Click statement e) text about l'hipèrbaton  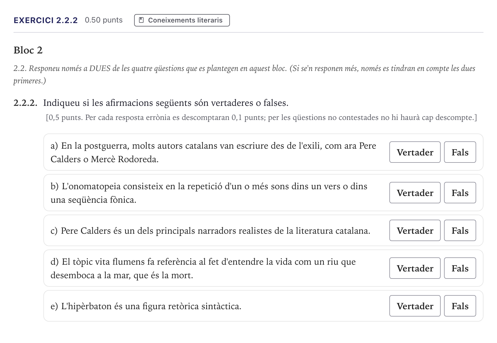[x=146, y=306]
